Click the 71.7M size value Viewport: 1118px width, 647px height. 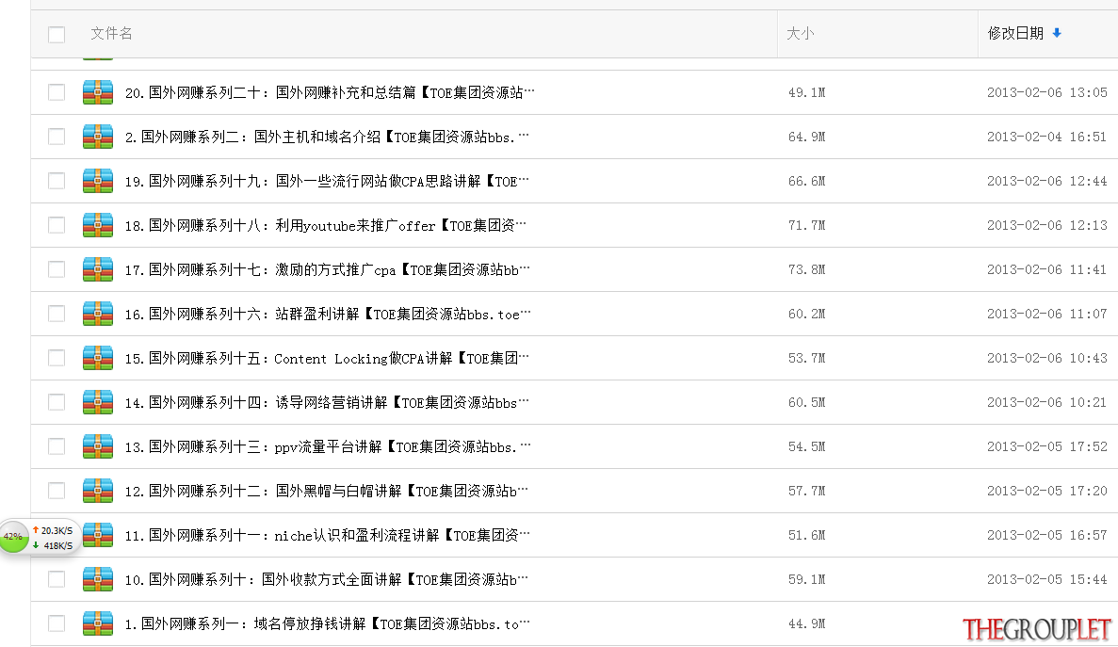[806, 225]
